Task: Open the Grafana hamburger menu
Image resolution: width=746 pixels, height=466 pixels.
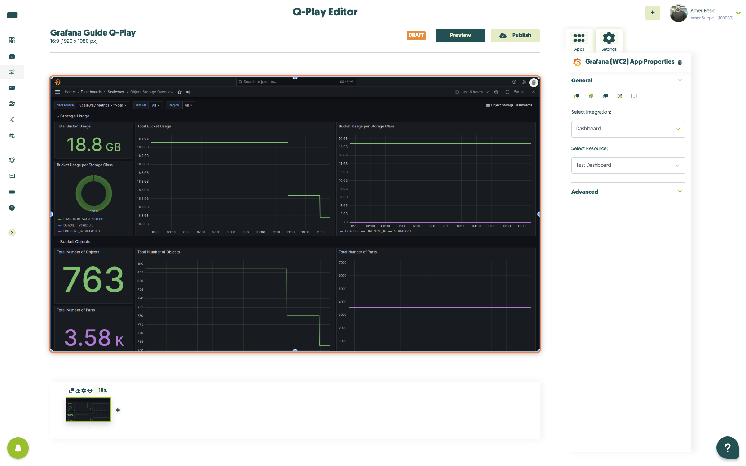Action: [57, 92]
